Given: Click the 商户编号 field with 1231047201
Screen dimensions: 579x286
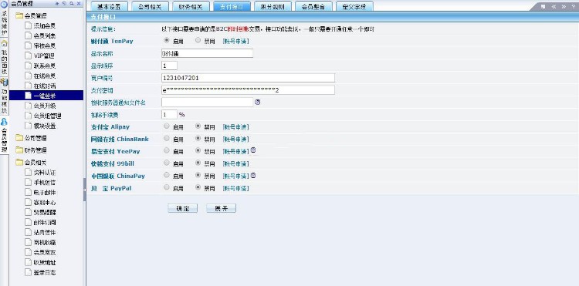Looking at the screenshot, I should point(248,78).
